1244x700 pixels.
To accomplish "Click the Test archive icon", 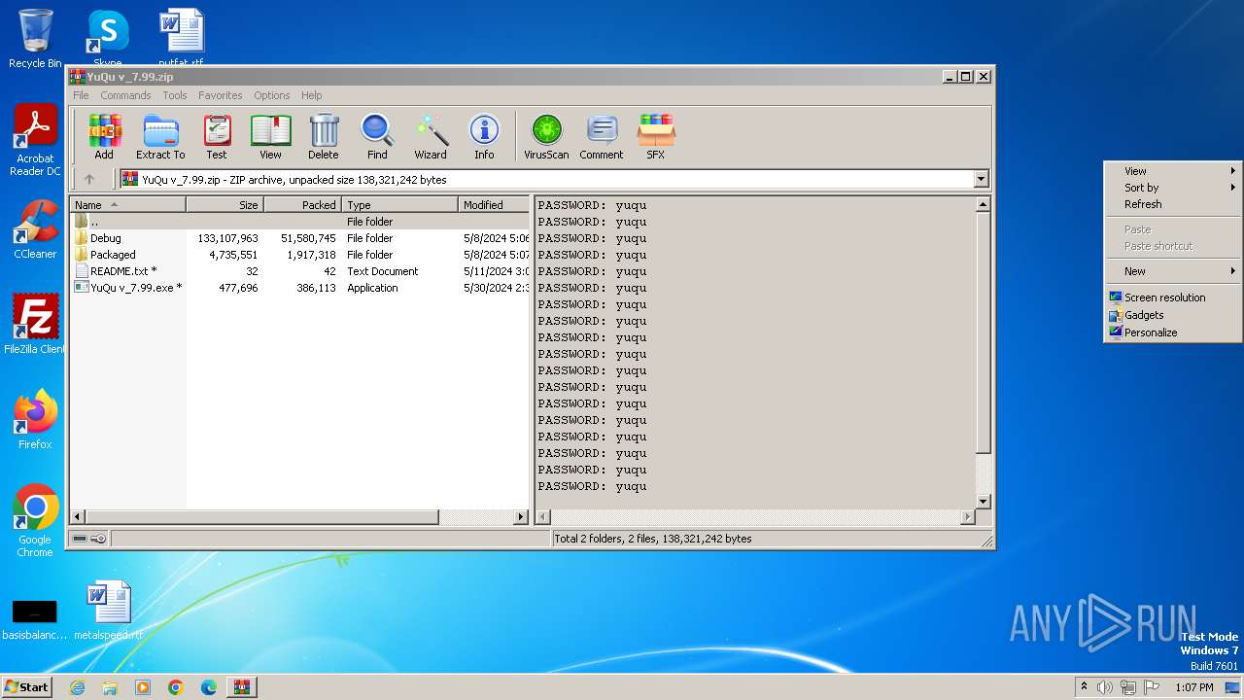I will (217, 136).
